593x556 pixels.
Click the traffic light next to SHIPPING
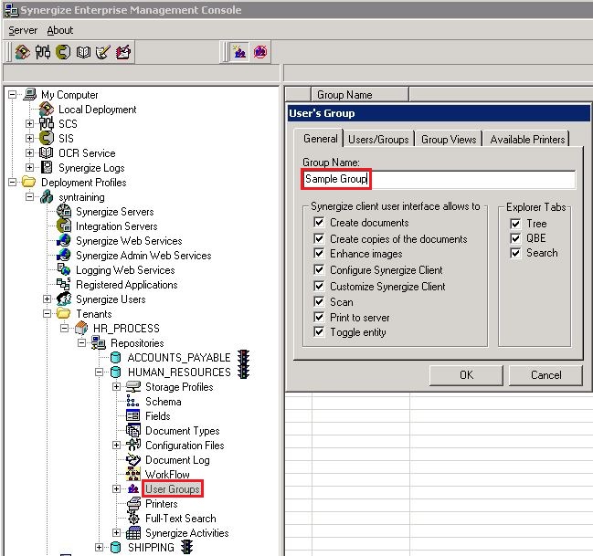(x=187, y=547)
